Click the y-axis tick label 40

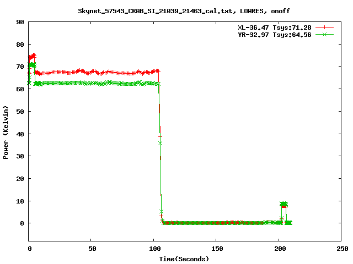[x=20, y=134]
